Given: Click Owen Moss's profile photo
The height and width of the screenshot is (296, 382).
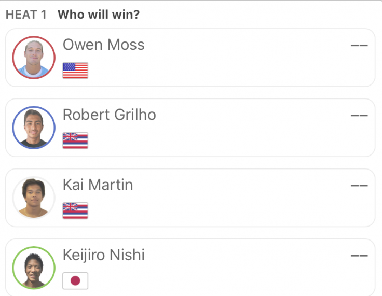Looking at the screenshot, I should pos(34,58).
